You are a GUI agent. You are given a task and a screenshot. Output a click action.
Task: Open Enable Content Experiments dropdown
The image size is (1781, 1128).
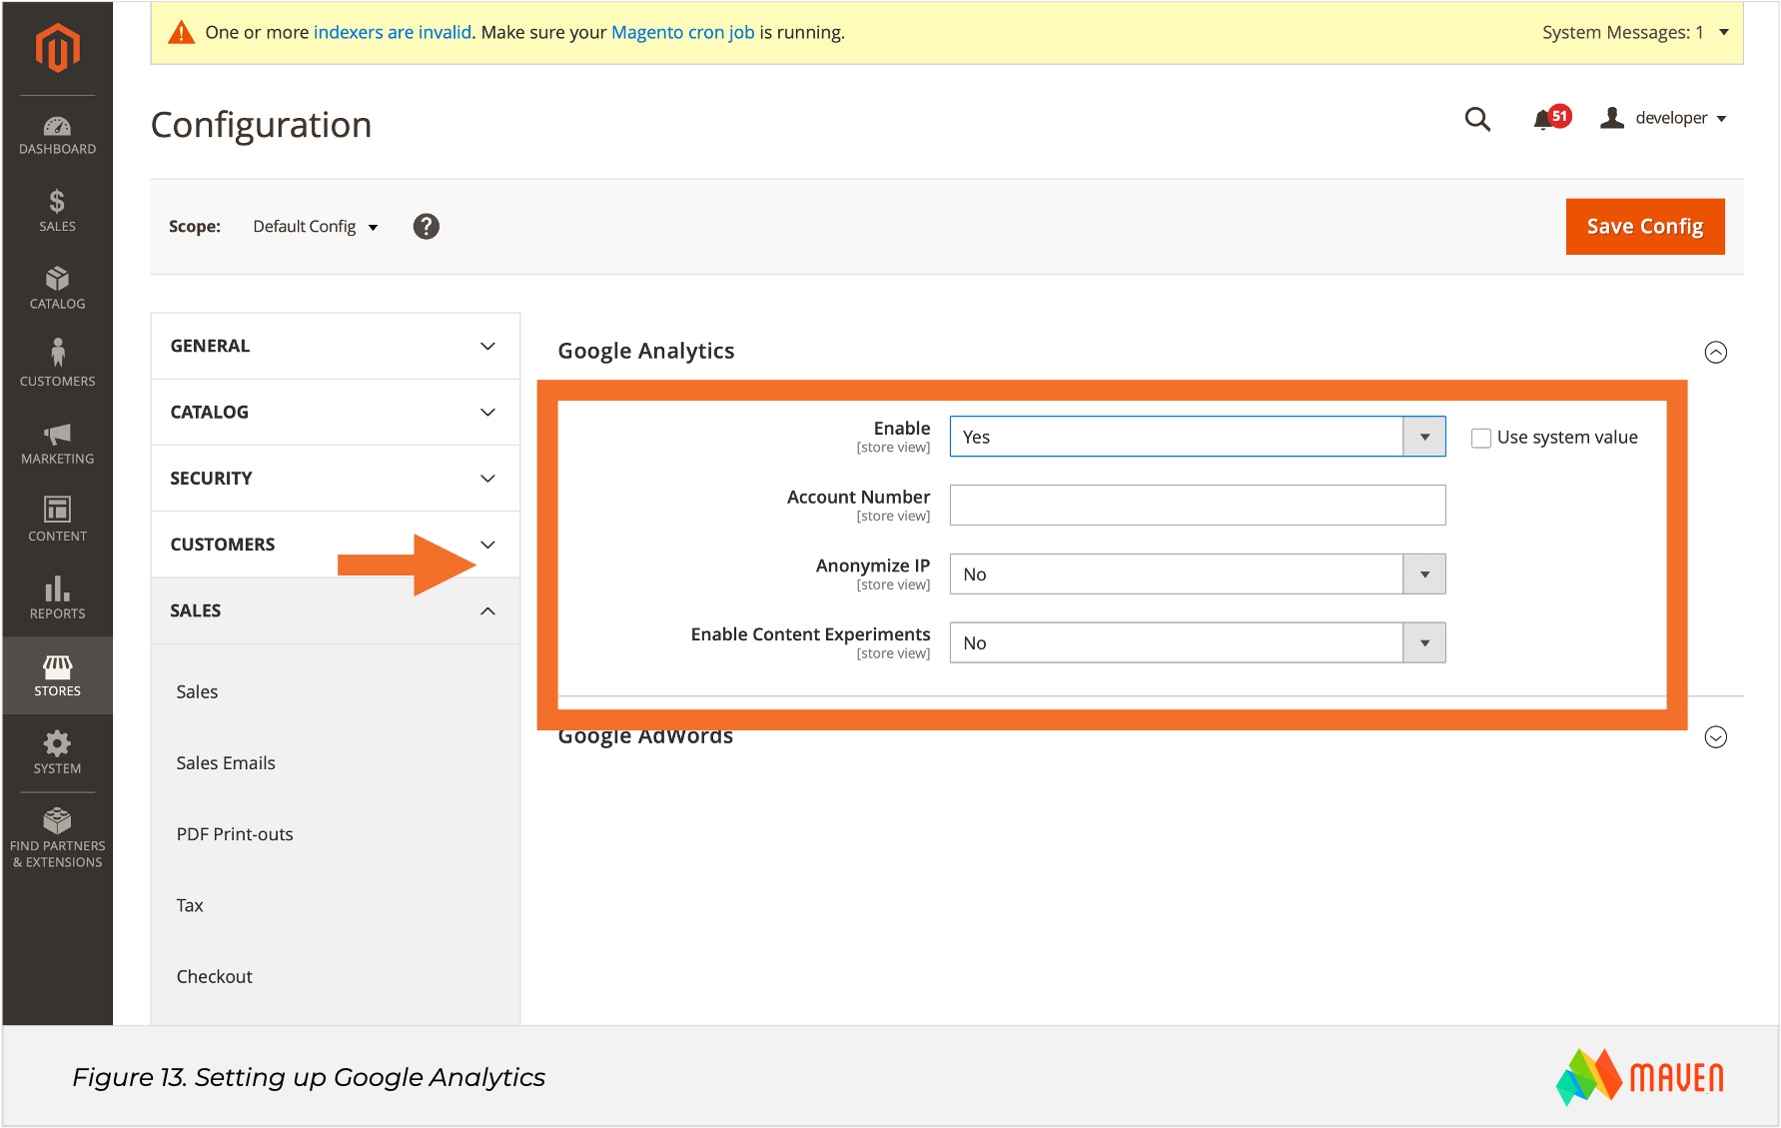(x=1198, y=643)
